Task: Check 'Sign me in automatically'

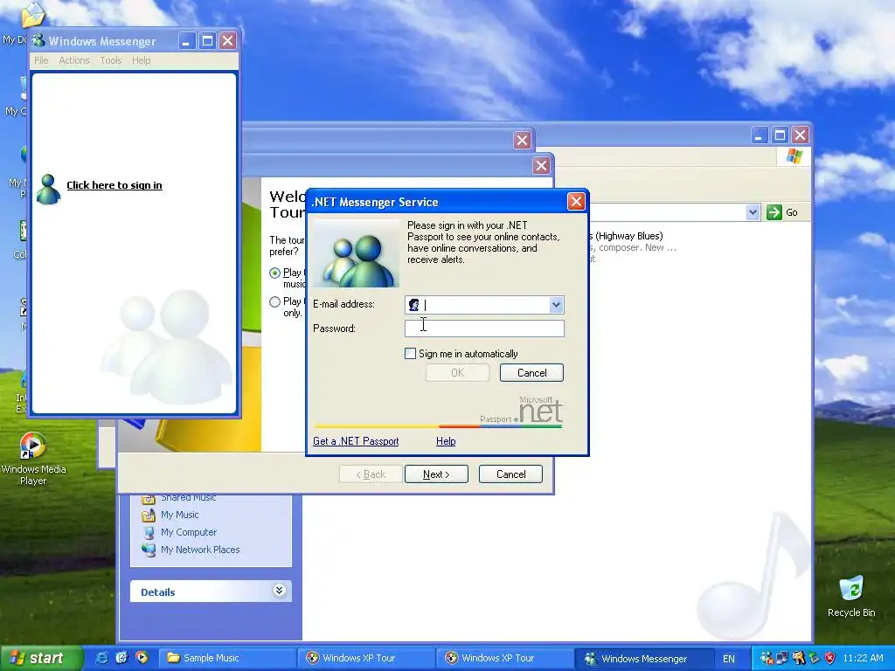Action: click(x=410, y=354)
